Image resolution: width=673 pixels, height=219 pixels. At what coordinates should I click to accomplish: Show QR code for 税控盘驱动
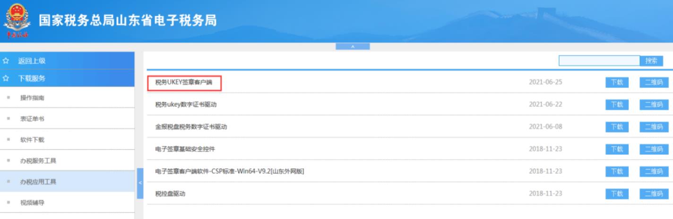click(x=654, y=194)
